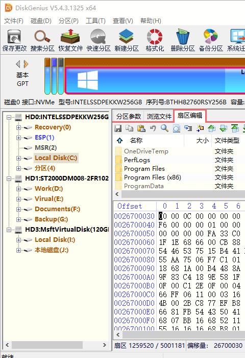The width and height of the screenshot is (245, 358).
Task: Undo last sector edit
Action: click(x=153, y=128)
